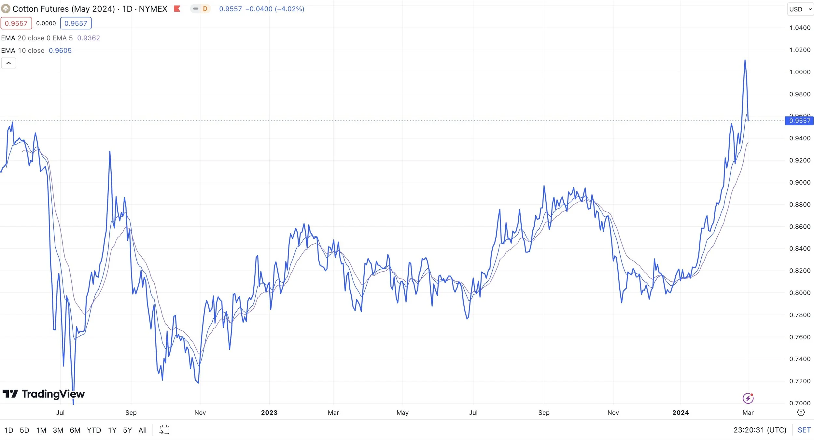This screenshot has width=814, height=440.
Task: Switch to 5Y time range
Action: (x=127, y=430)
